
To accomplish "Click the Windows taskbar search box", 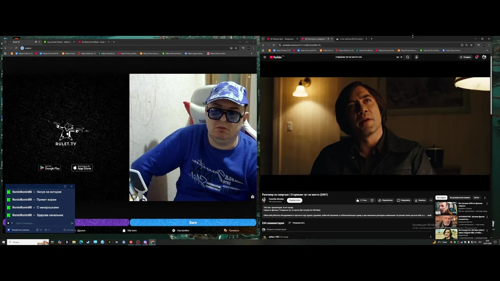I will 28,242.
